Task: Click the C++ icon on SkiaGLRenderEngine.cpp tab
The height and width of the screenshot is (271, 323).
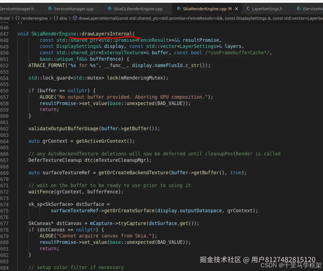Action: coord(110,9)
